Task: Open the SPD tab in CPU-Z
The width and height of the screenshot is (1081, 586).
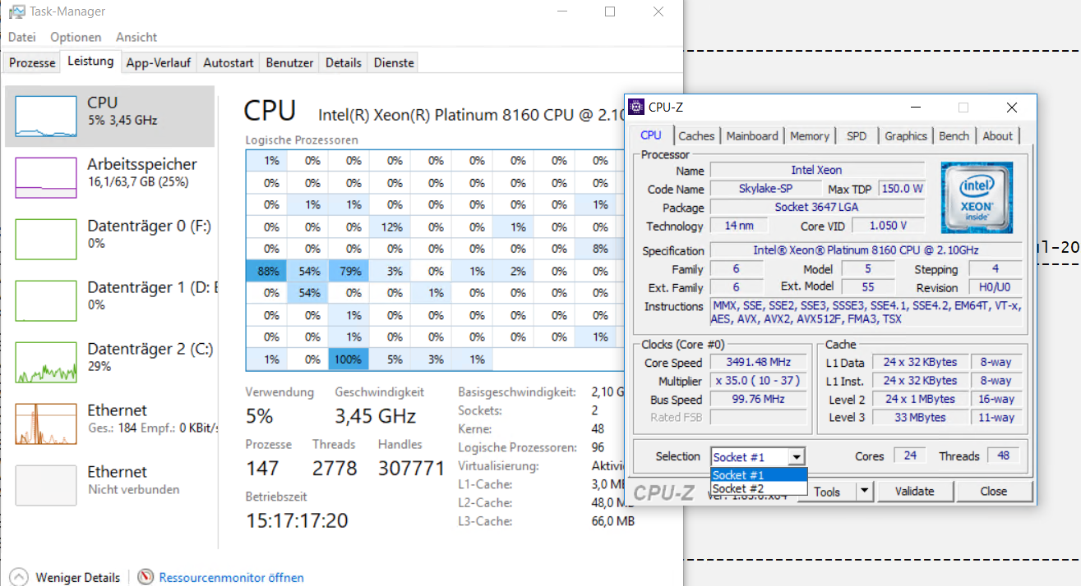Action: (x=857, y=136)
